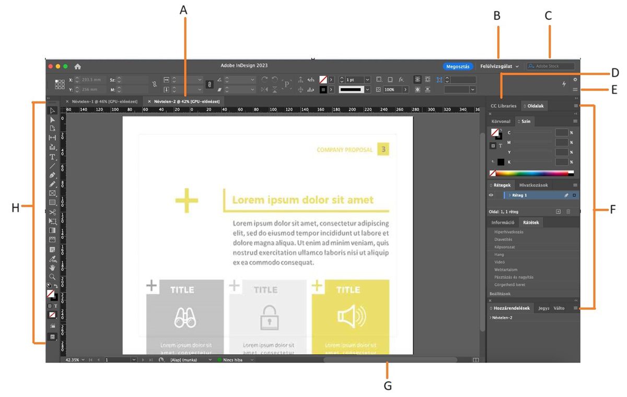627x397 pixels.
Task: Click the Home icon in title bar
Action: 78,66
